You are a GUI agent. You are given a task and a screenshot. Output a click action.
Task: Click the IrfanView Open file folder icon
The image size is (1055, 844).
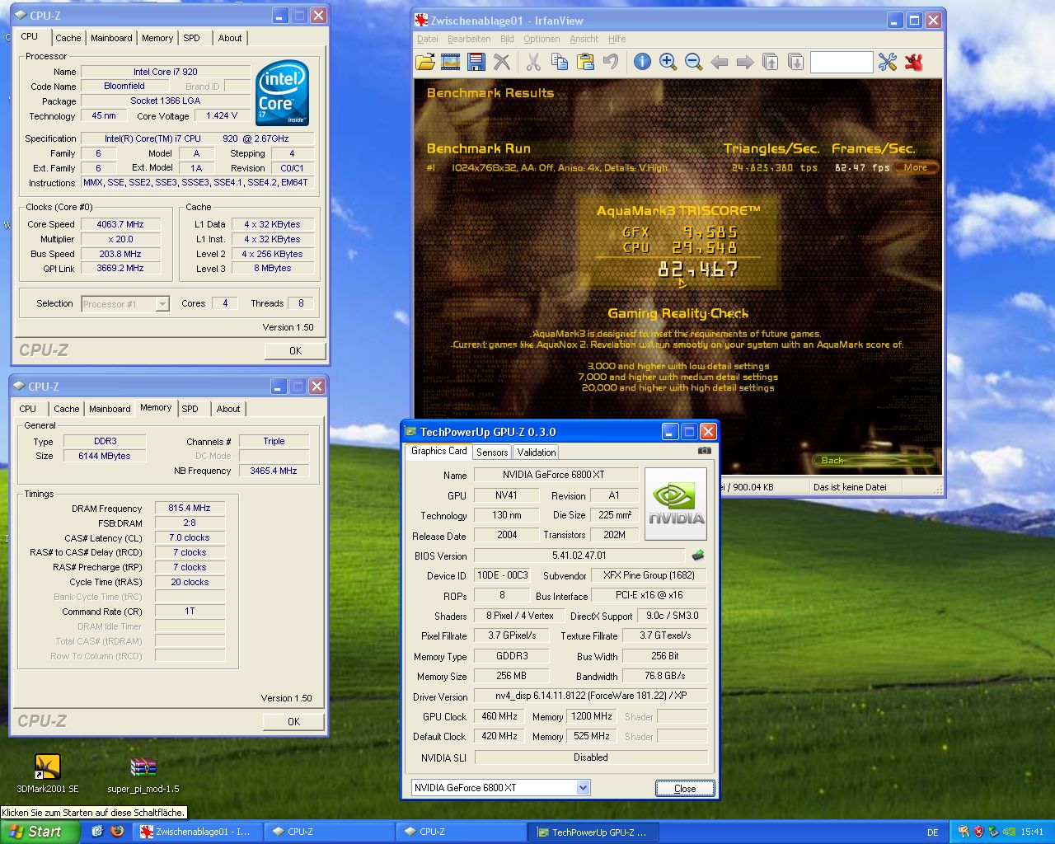click(x=425, y=62)
